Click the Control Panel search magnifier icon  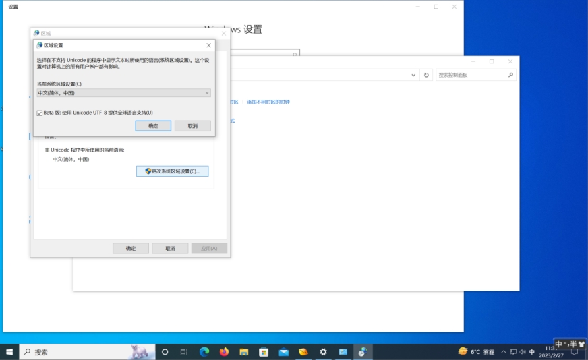tap(510, 75)
